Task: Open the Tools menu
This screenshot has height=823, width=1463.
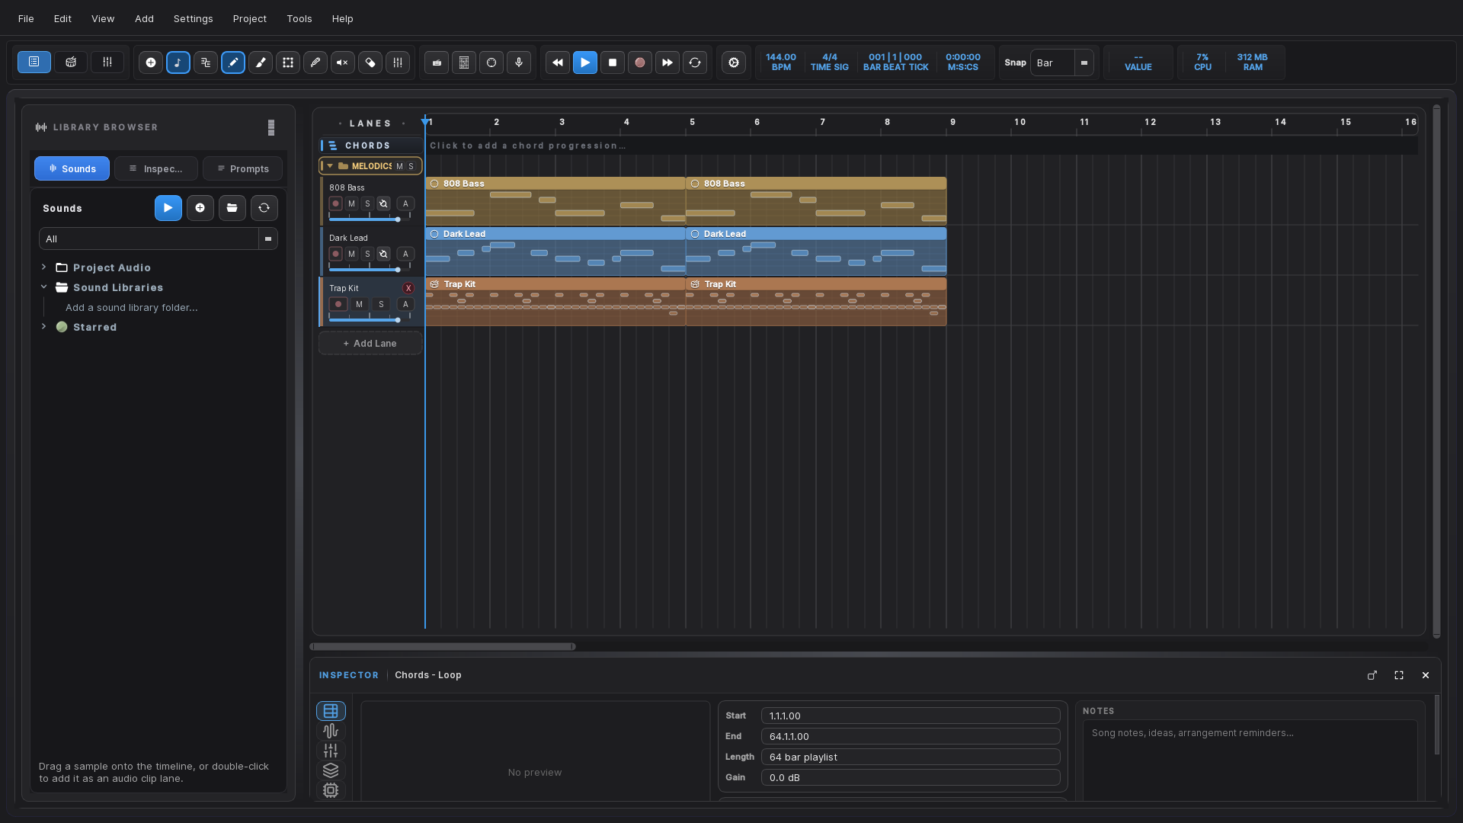Action: (299, 18)
